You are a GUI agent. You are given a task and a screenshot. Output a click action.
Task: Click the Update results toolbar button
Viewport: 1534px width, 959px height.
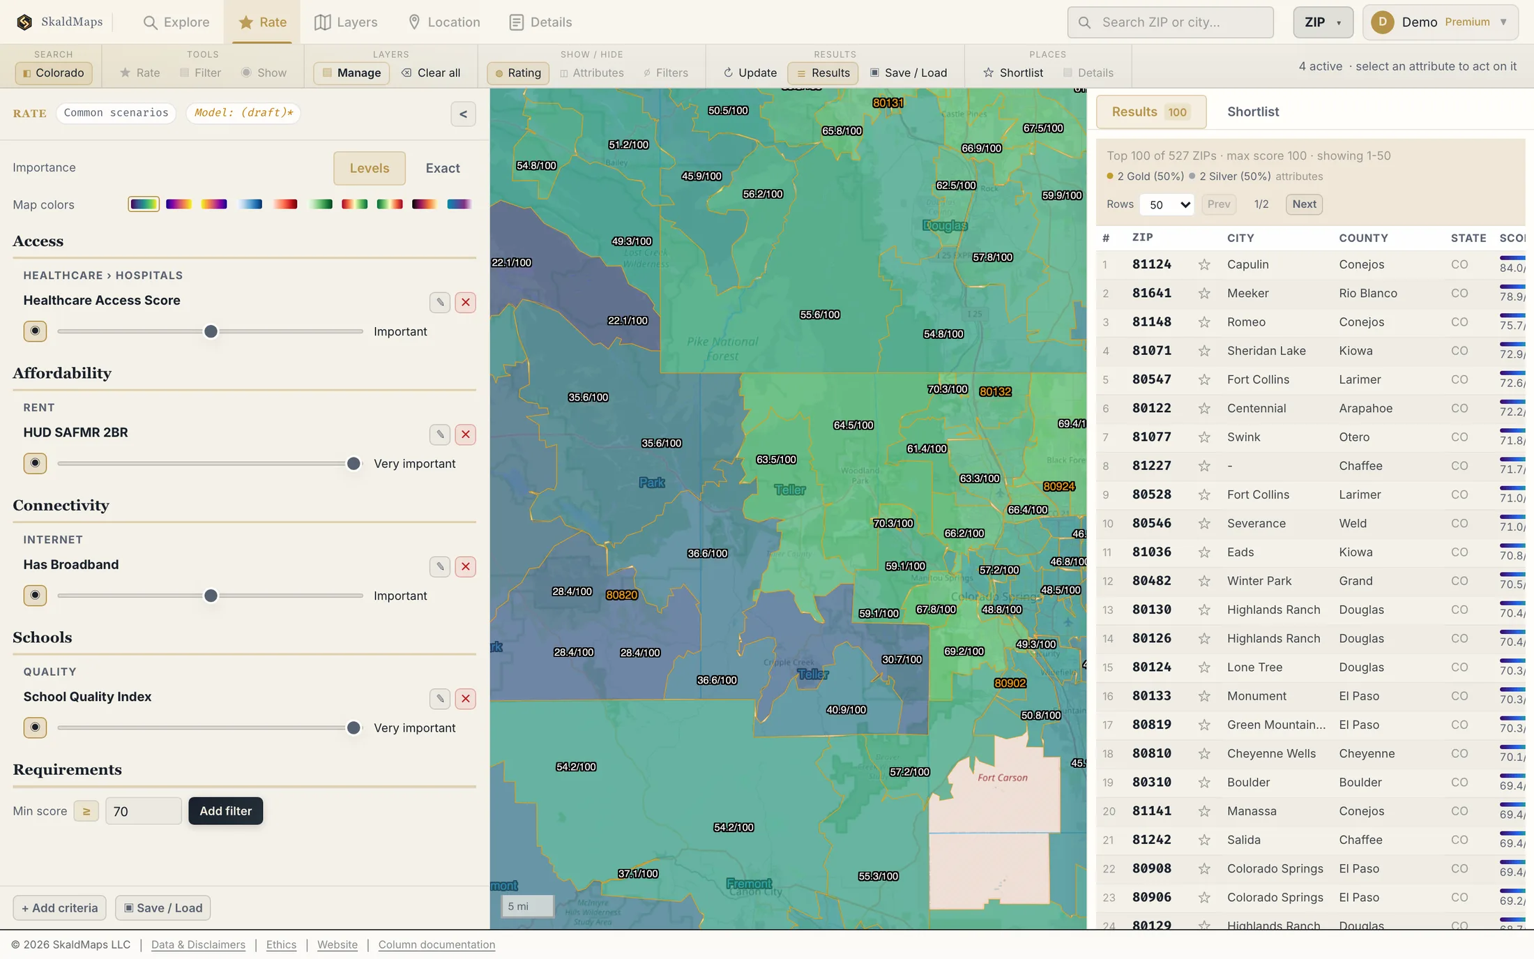point(750,73)
